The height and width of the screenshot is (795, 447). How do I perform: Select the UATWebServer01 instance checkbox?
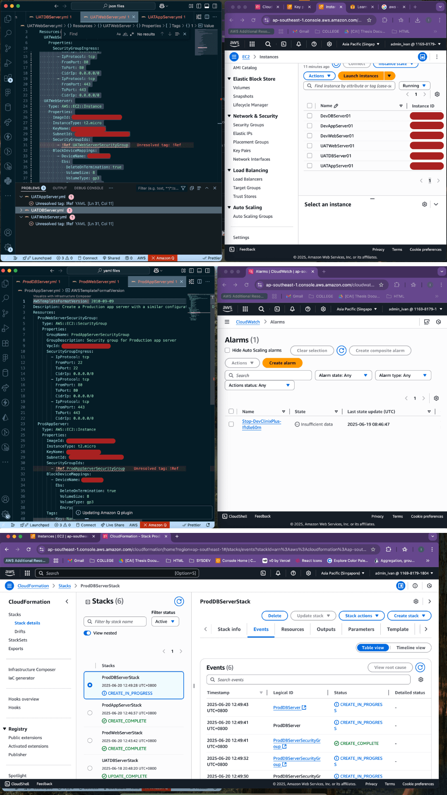pos(310,146)
